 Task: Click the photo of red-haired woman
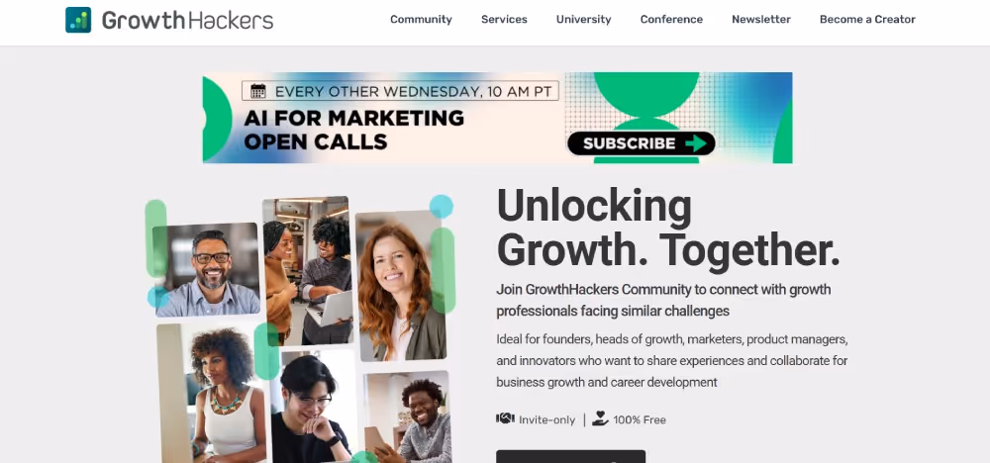400,286
